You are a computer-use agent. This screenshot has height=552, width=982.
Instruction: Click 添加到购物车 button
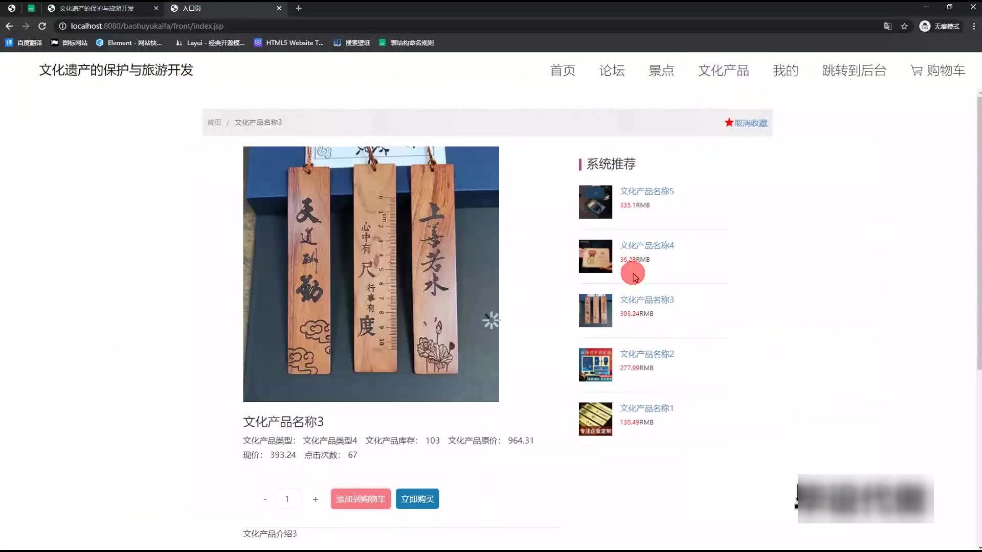361,499
